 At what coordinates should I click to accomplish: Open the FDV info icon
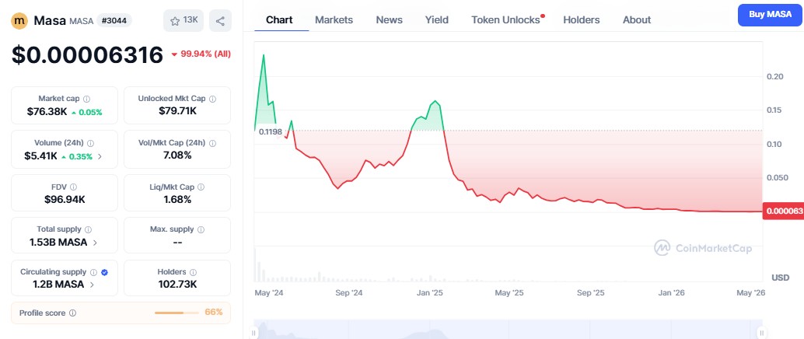coord(73,187)
